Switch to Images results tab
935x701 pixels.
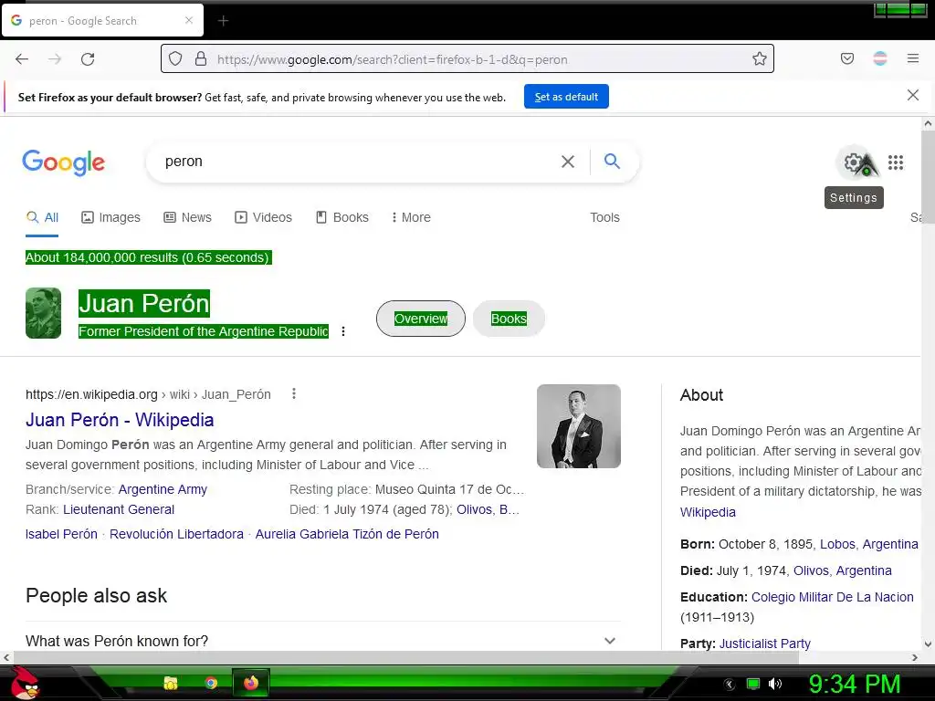pyautogui.click(x=110, y=217)
